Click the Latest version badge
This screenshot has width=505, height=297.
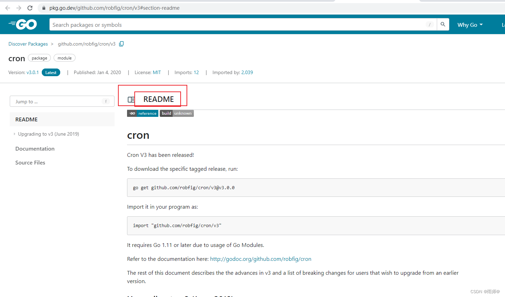coord(51,72)
